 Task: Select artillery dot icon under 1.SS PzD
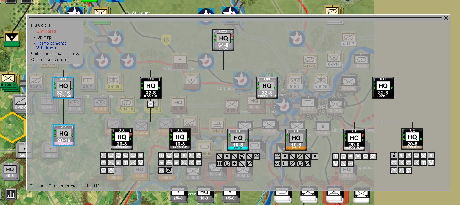351,156
